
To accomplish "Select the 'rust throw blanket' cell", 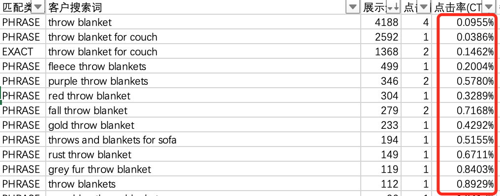I will point(90,155).
